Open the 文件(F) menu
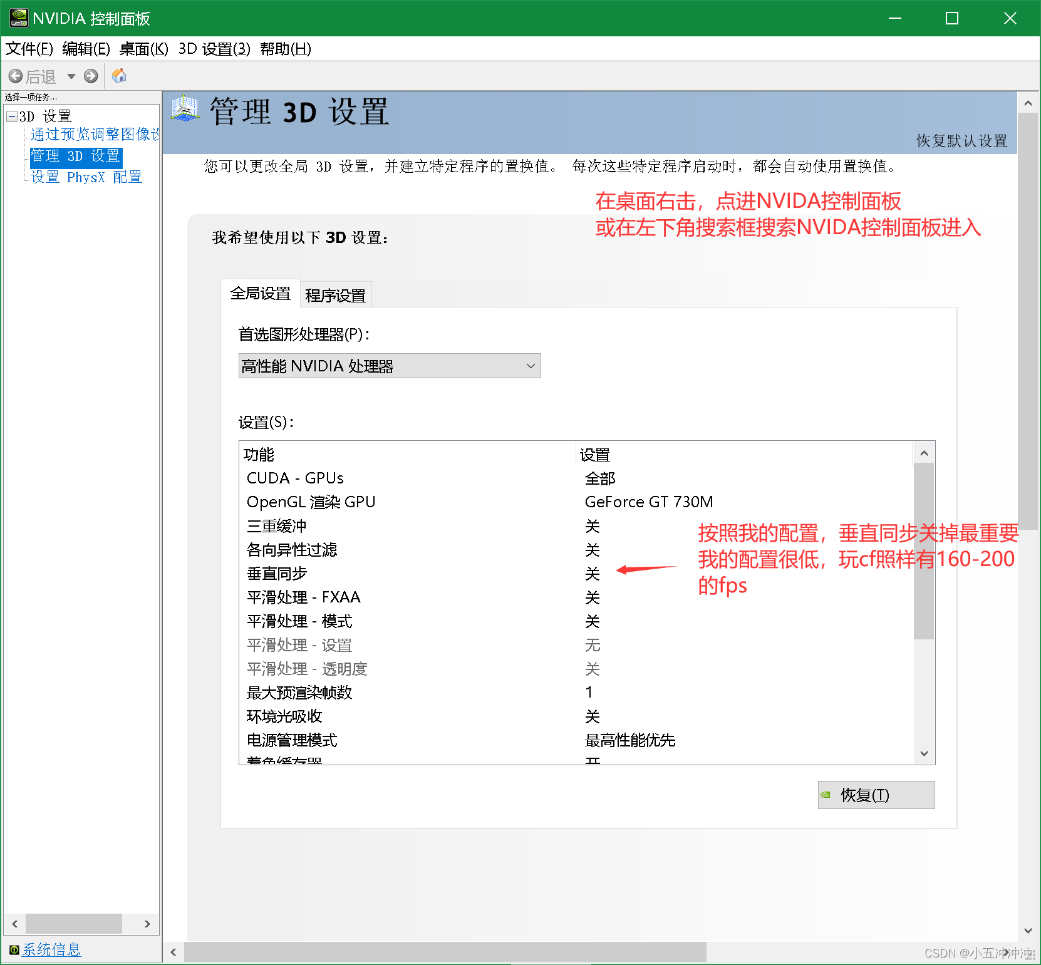Image resolution: width=1041 pixels, height=965 pixels. coord(29,49)
